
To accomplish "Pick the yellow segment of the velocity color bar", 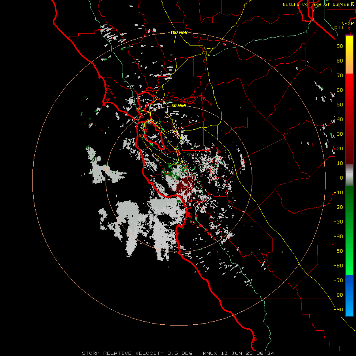I will [349, 47].
